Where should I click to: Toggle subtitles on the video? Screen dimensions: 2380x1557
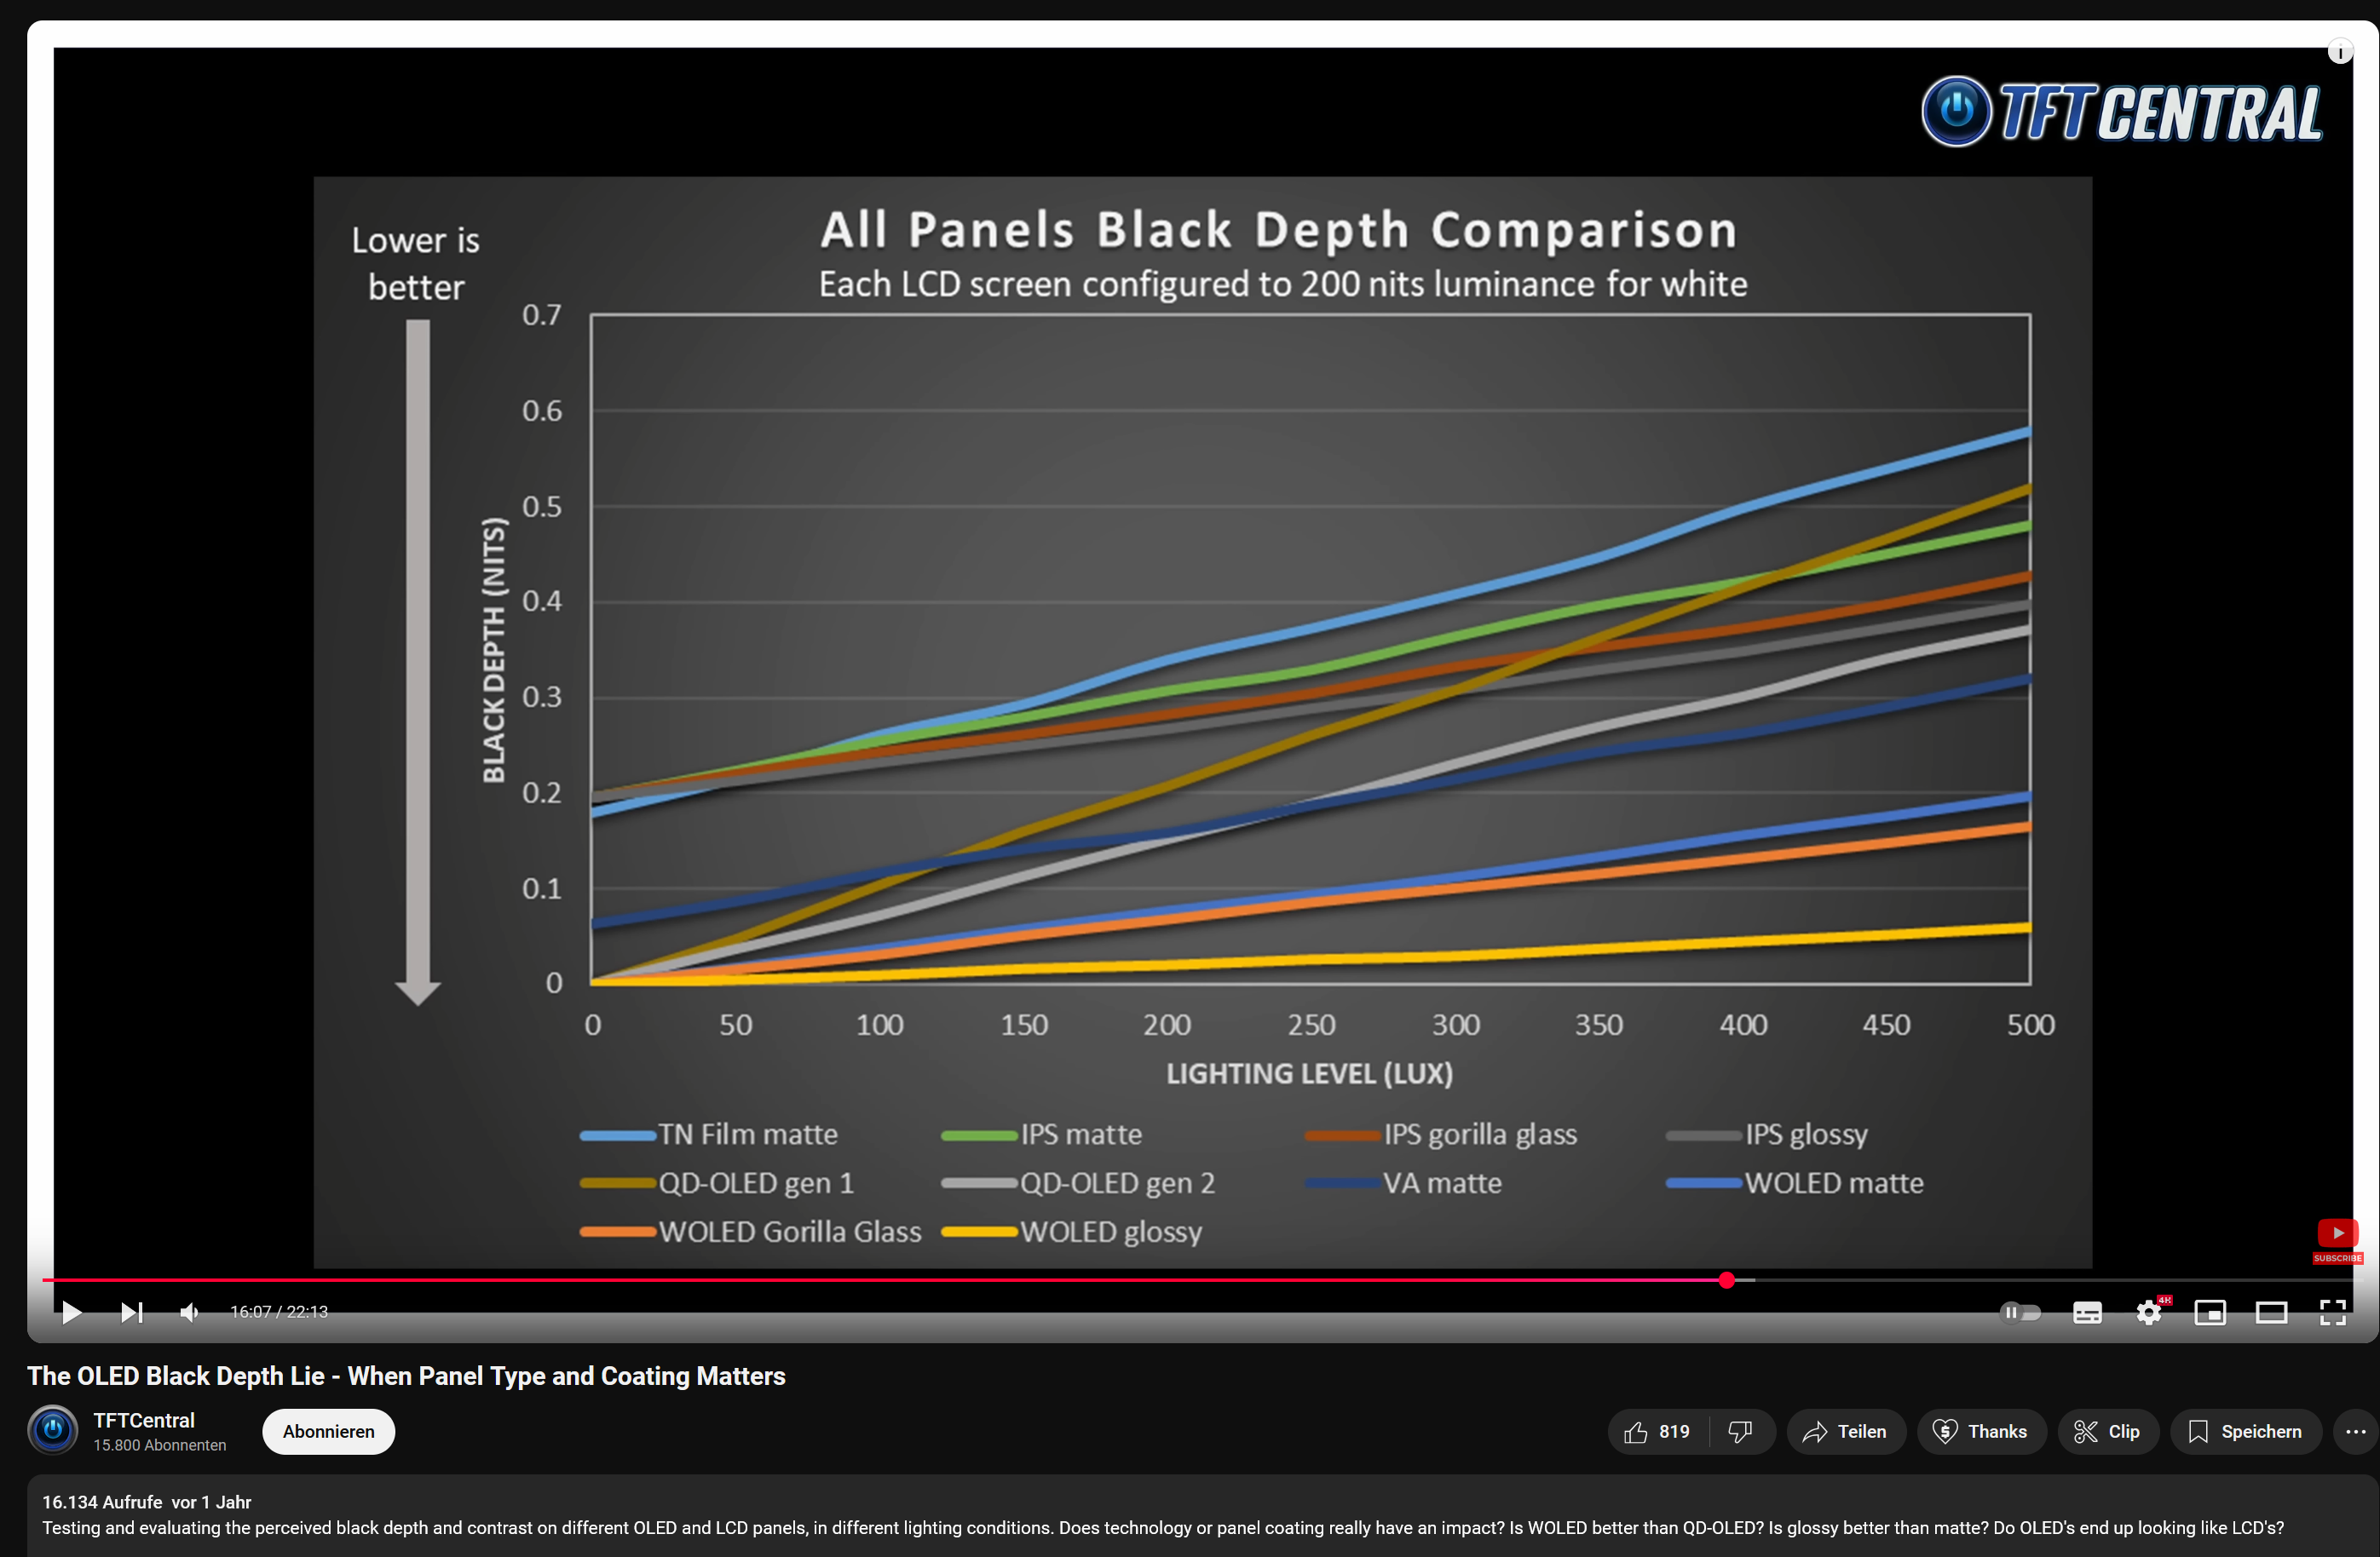[x=2087, y=1313]
